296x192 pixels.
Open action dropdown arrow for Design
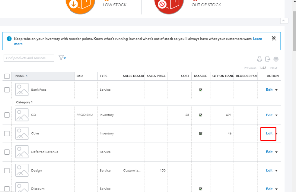(276, 171)
